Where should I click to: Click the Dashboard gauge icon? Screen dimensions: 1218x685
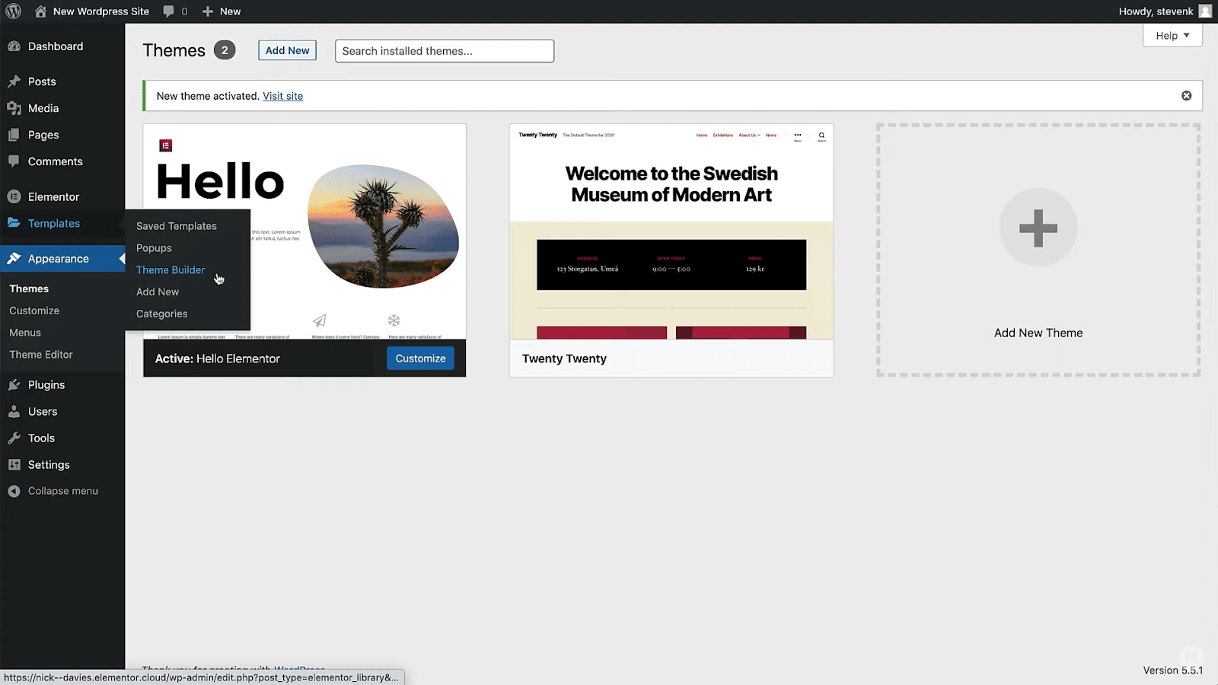[14, 46]
